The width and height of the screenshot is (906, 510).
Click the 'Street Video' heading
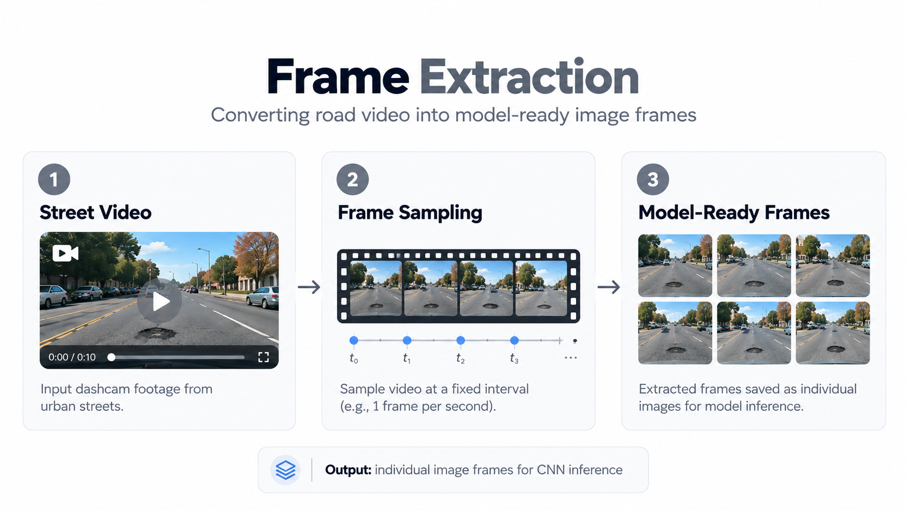(95, 212)
